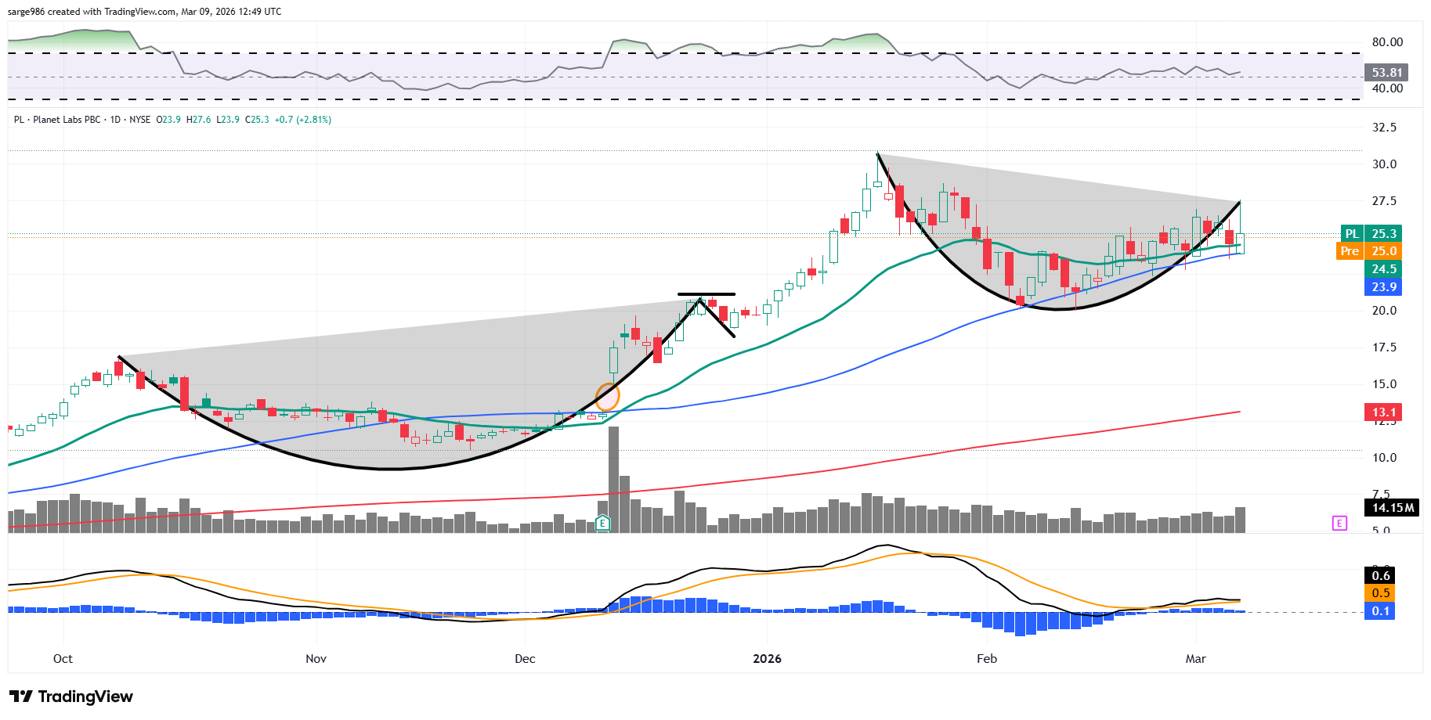1431x720 pixels.
Task: Click the blue 0.1 histogram value label
Action: pyautogui.click(x=1381, y=611)
